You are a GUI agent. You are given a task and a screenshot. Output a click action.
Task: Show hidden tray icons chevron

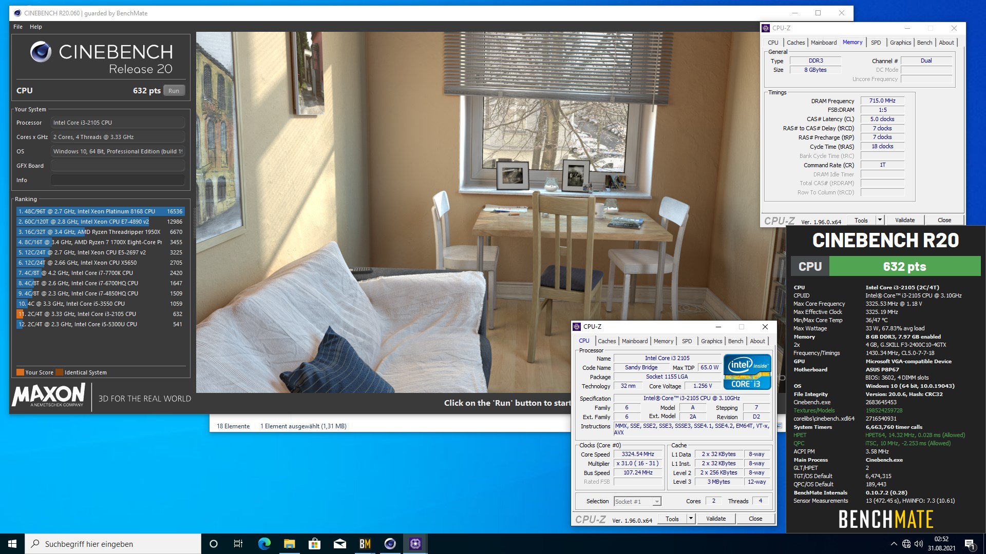coord(894,544)
